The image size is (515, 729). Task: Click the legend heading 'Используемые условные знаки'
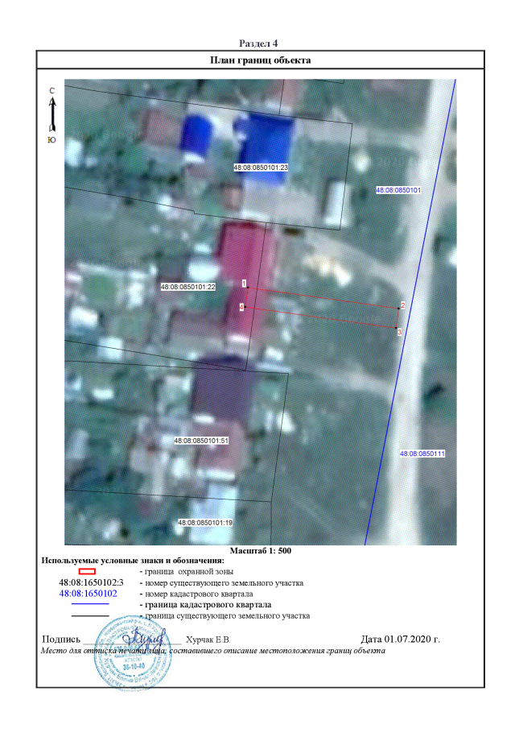click(x=133, y=561)
